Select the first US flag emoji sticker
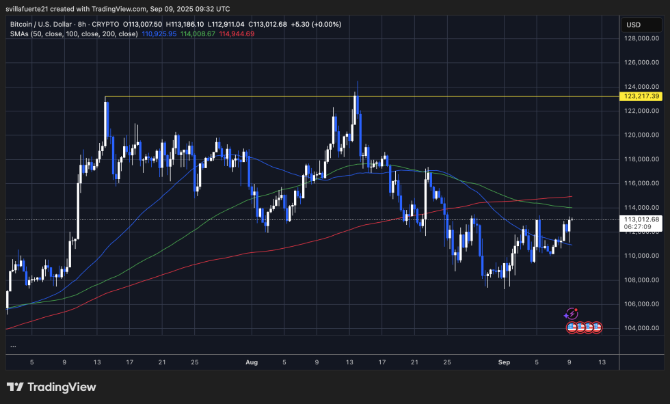The width and height of the screenshot is (670, 404). pos(572,327)
